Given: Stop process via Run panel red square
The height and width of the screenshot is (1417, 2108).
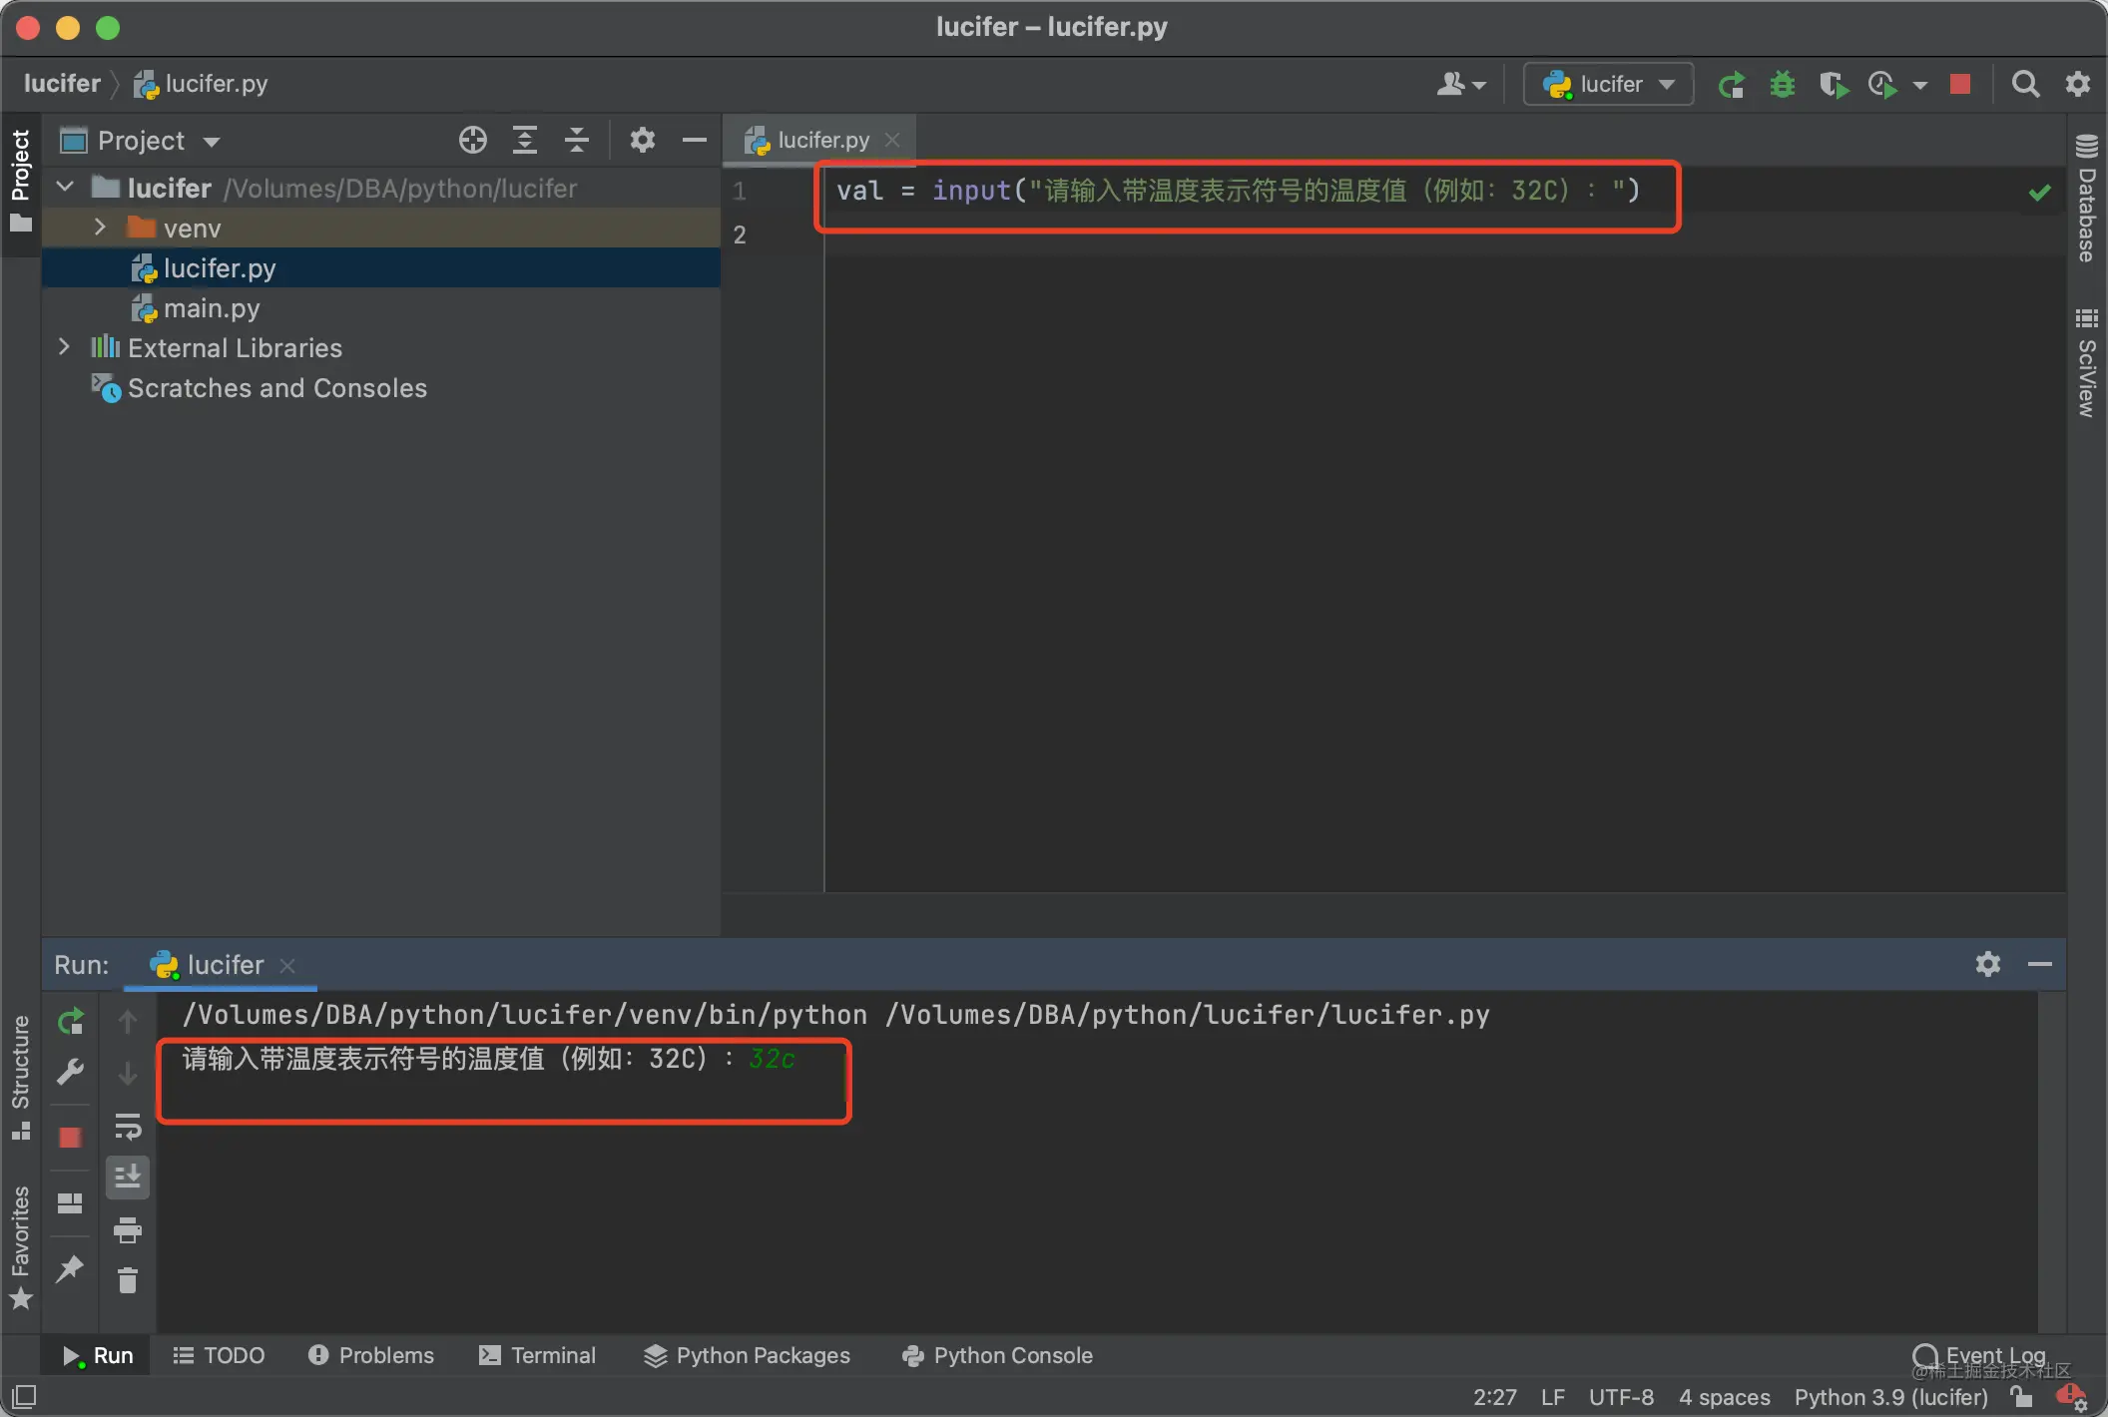Looking at the screenshot, I should (x=71, y=1138).
